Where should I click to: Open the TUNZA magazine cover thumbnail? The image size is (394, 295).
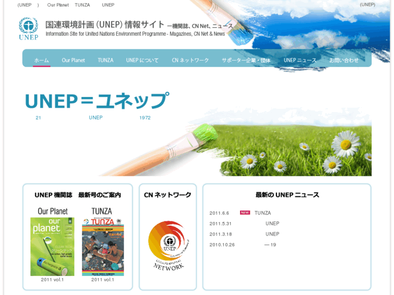pyautogui.click(x=103, y=246)
